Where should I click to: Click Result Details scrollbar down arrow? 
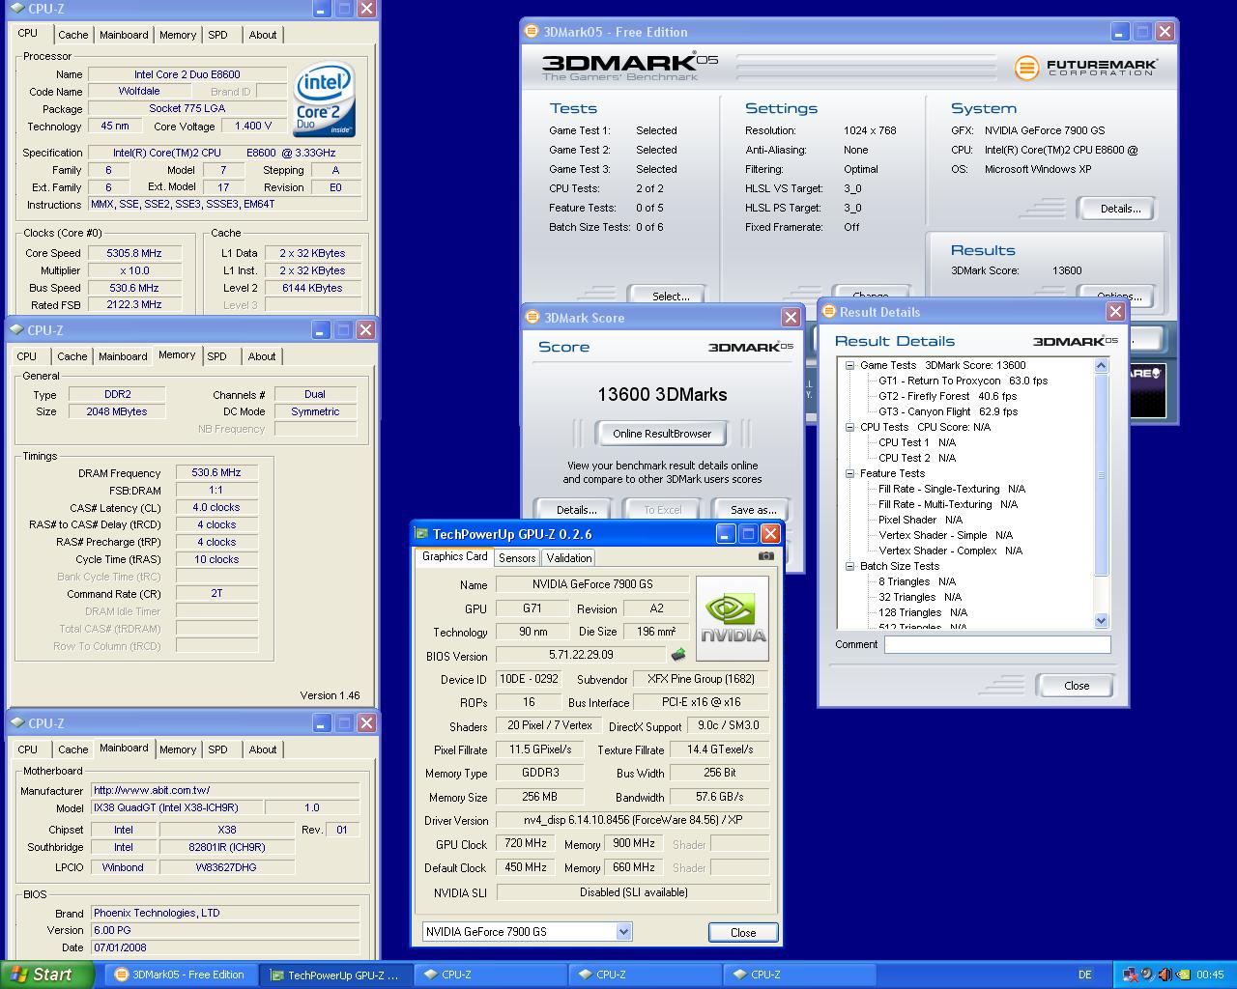point(1101,620)
